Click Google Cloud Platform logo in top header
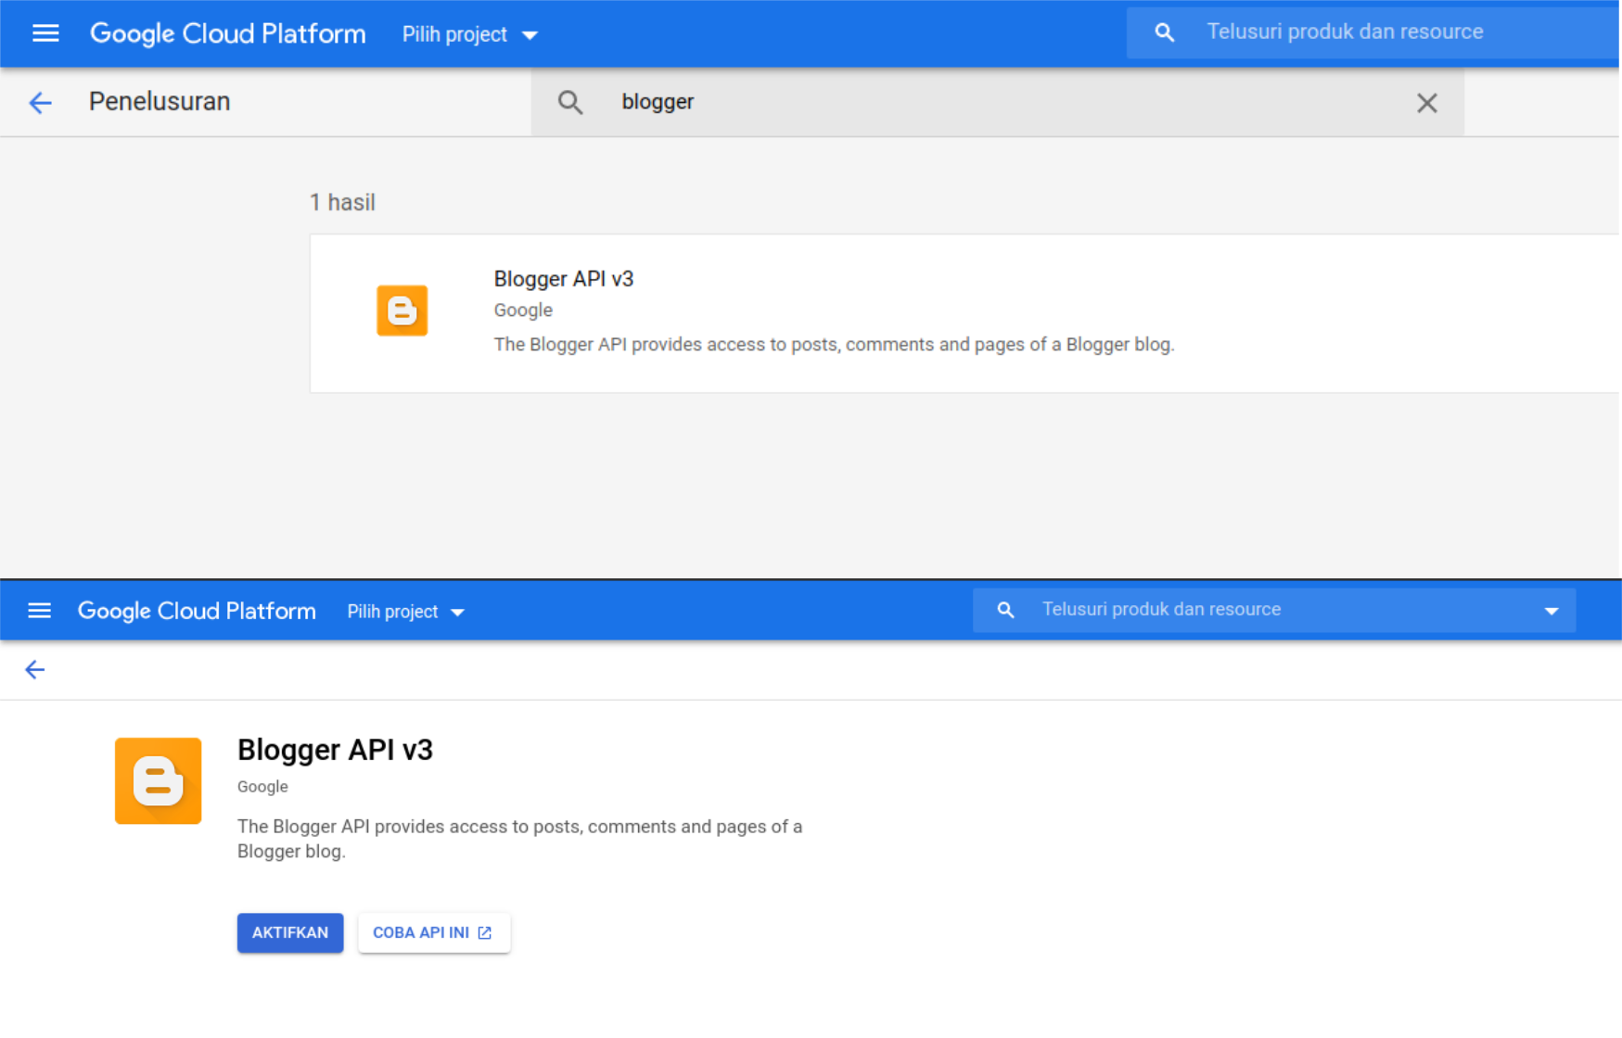 pos(228,34)
